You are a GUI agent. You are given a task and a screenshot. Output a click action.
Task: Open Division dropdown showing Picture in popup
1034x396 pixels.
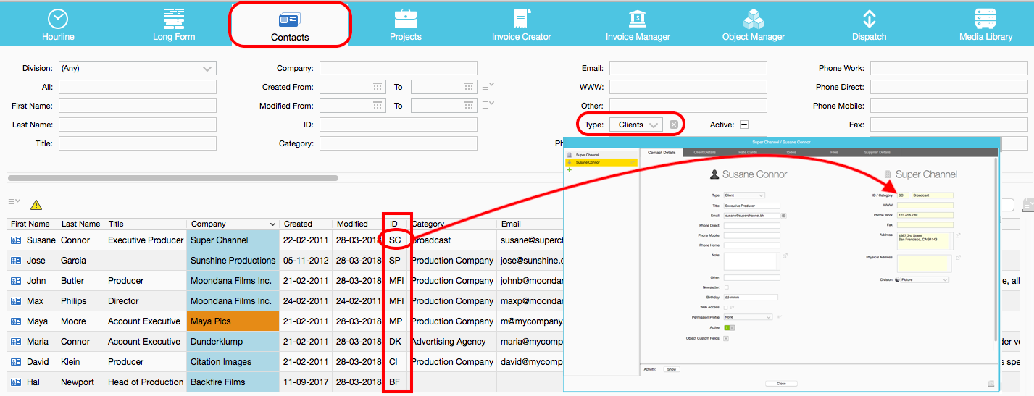tap(925, 279)
